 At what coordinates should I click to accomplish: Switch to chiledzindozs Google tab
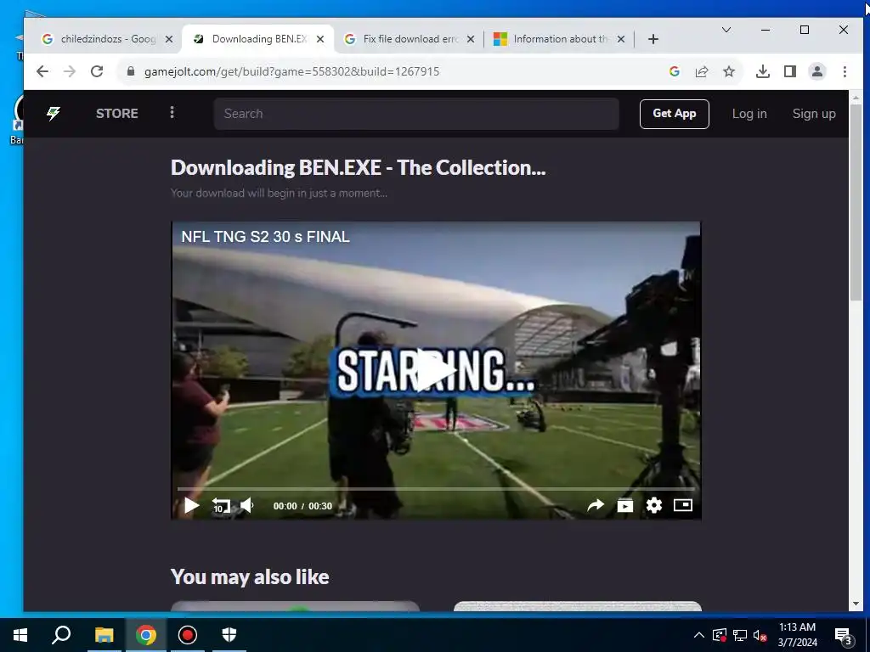point(108,39)
